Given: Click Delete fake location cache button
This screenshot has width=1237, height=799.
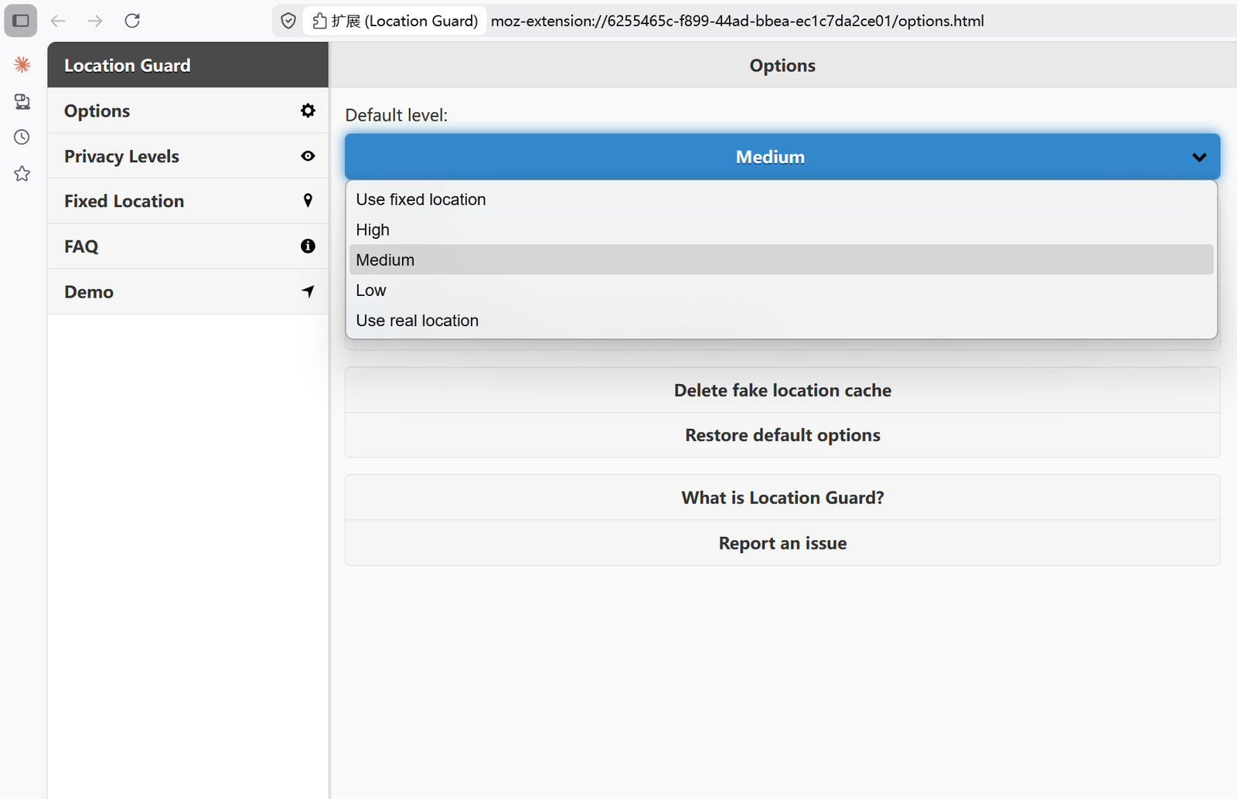Looking at the screenshot, I should tap(782, 390).
